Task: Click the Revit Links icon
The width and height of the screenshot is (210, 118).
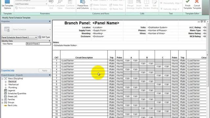Action: pyautogui.click(x=6, y=106)
